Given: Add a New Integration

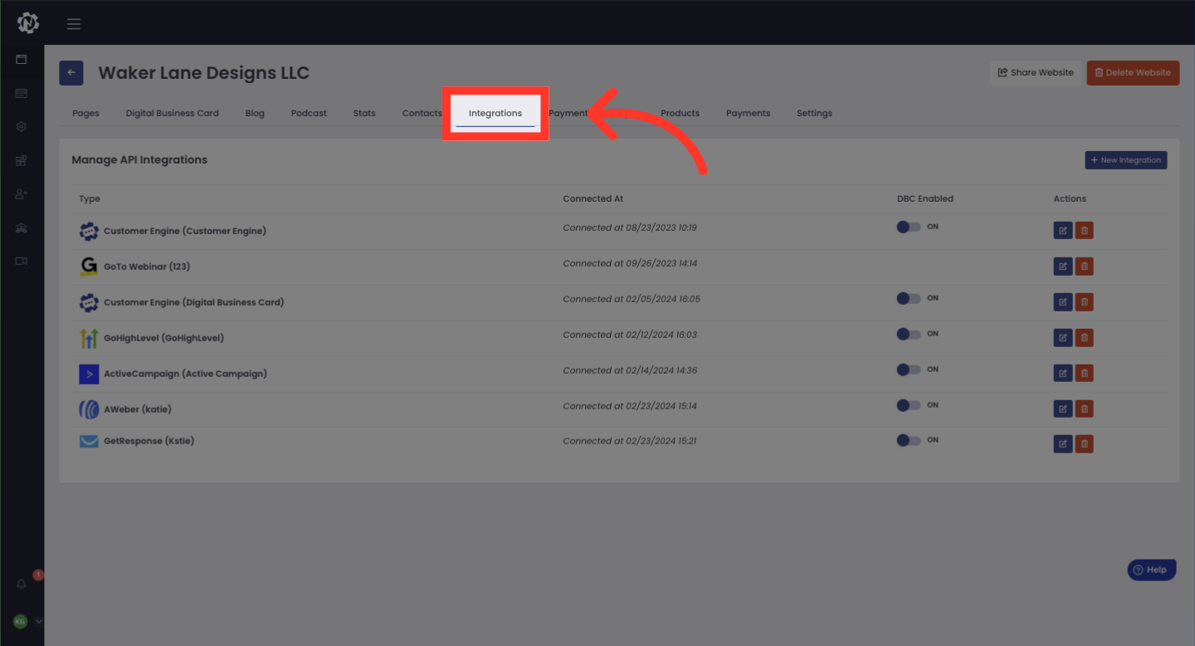Looking at the screenshot, I should [1126, 160].
